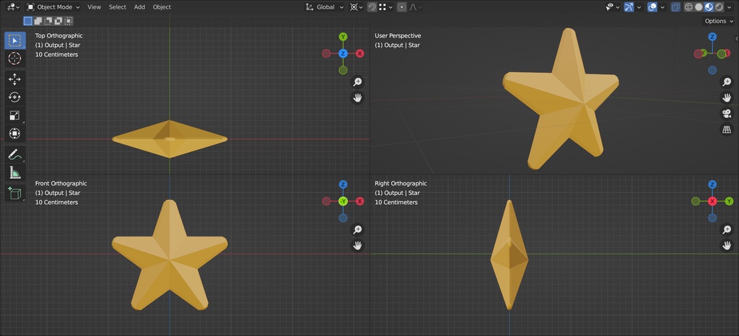Click the Add Cube tool
739x336 pixels.
(x=14, y=193)
